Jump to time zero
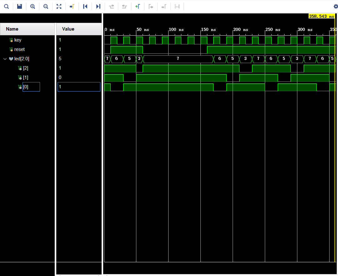The image size is (338, 276). coord(85,7)
